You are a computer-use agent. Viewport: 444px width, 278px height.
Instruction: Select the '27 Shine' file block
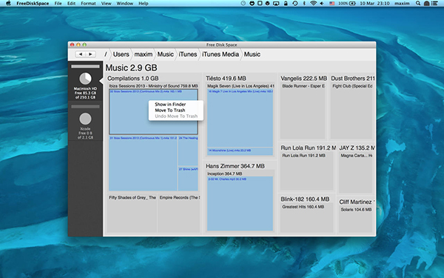pyautogui.click(x=188, y=179)
